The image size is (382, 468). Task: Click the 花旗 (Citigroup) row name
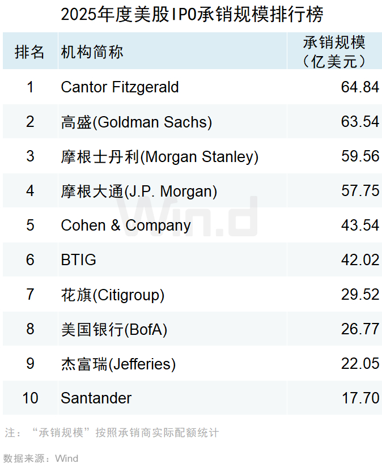pyautogui.click(x=112, y=295)
